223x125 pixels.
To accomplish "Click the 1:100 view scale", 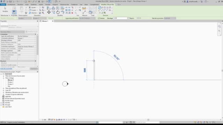I will click(x=44, y=120).
